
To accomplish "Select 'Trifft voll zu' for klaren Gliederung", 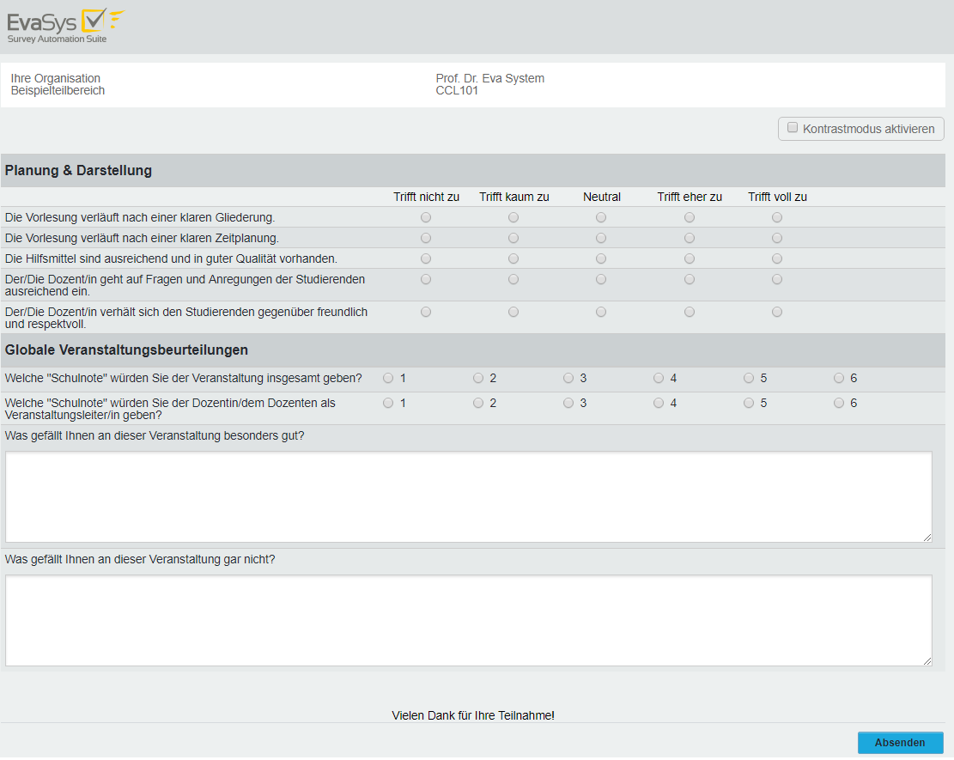I will tap(777, 217).
